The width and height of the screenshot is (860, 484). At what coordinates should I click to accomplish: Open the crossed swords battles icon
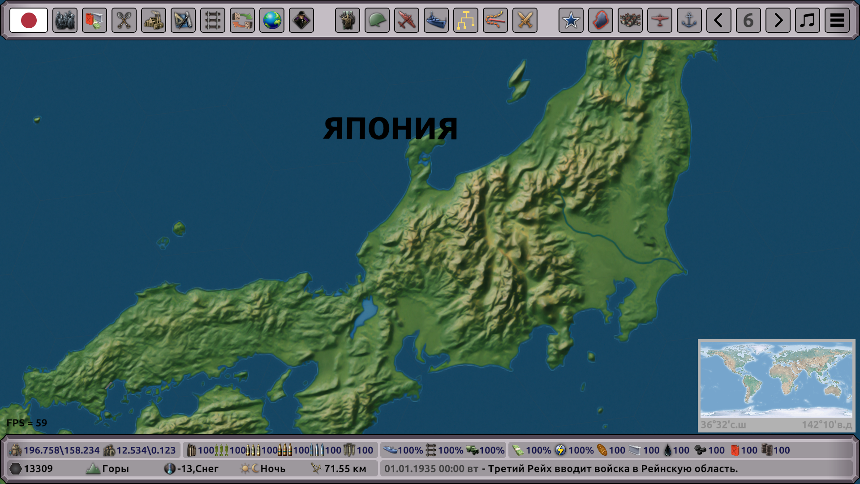[x=525, y=20]
